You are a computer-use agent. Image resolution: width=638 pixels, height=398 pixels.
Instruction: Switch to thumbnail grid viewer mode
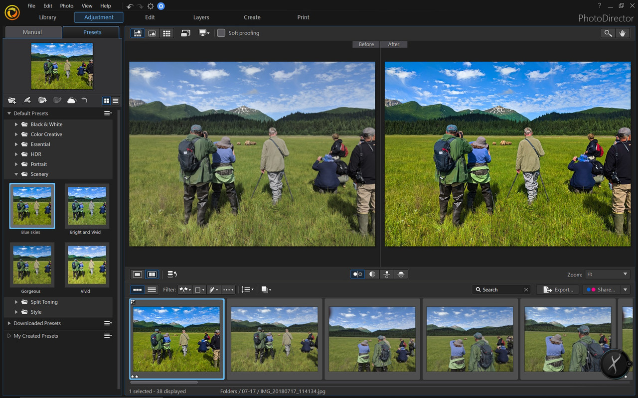pyautogui.click(x=167, y=33)
